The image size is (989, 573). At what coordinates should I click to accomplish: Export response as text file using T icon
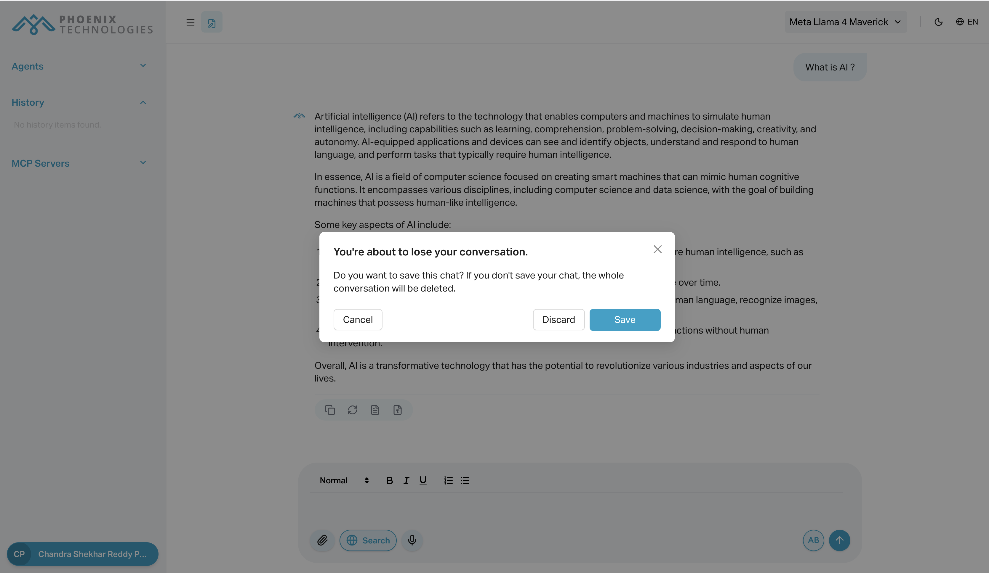coord(398,410)
